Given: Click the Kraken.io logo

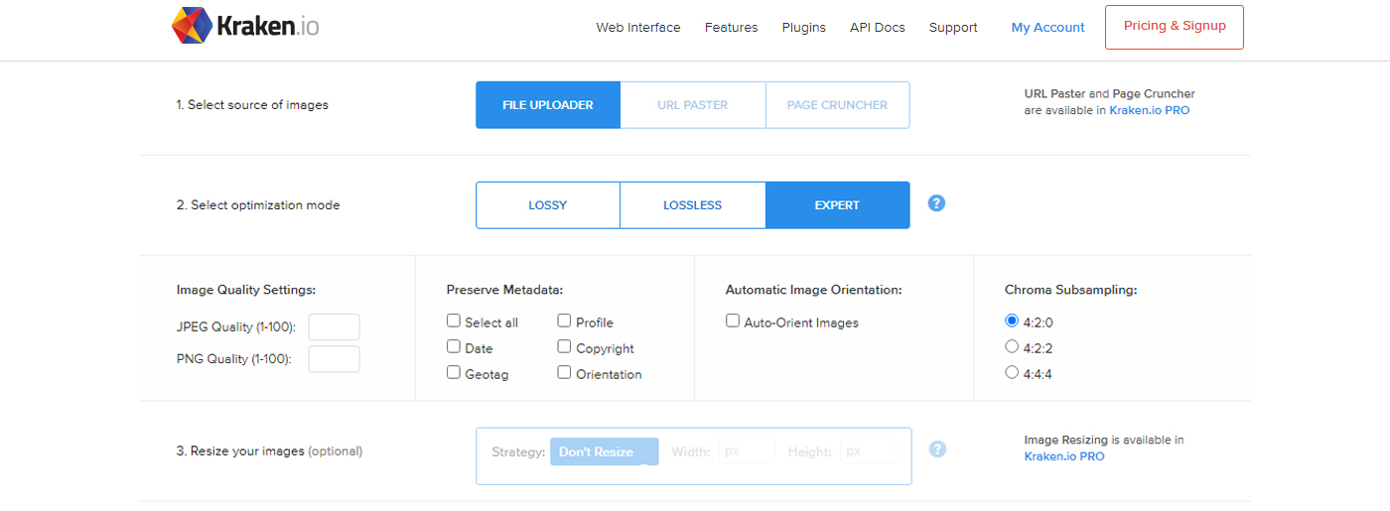Looking at the screenshot, I should click(245, 27).
